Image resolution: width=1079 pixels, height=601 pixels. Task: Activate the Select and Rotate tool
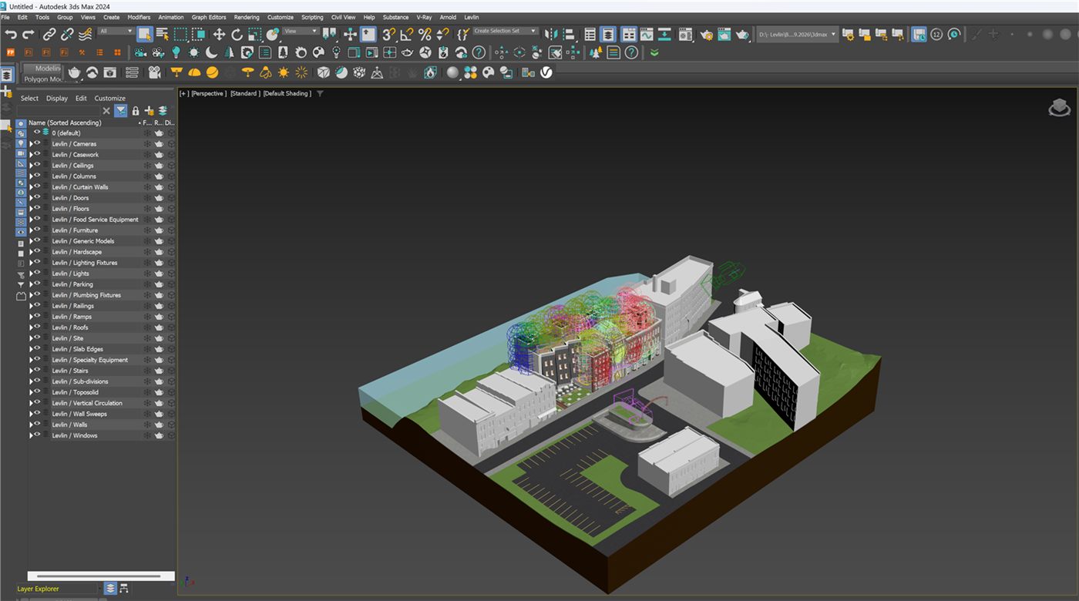click(x=237, y=34)
